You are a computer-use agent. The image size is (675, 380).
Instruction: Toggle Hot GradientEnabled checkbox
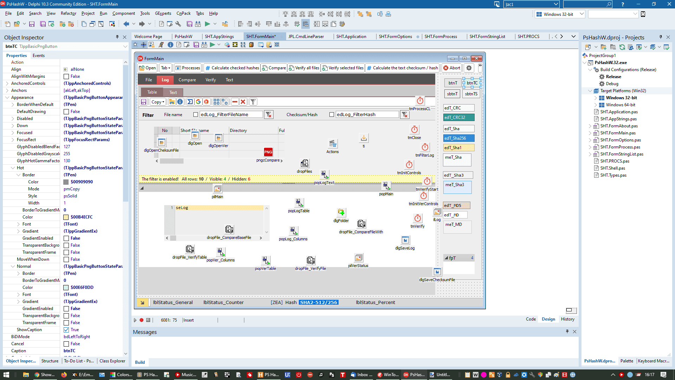(66, 238)
